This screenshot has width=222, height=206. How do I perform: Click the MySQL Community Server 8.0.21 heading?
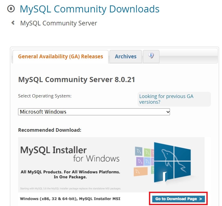77,79
